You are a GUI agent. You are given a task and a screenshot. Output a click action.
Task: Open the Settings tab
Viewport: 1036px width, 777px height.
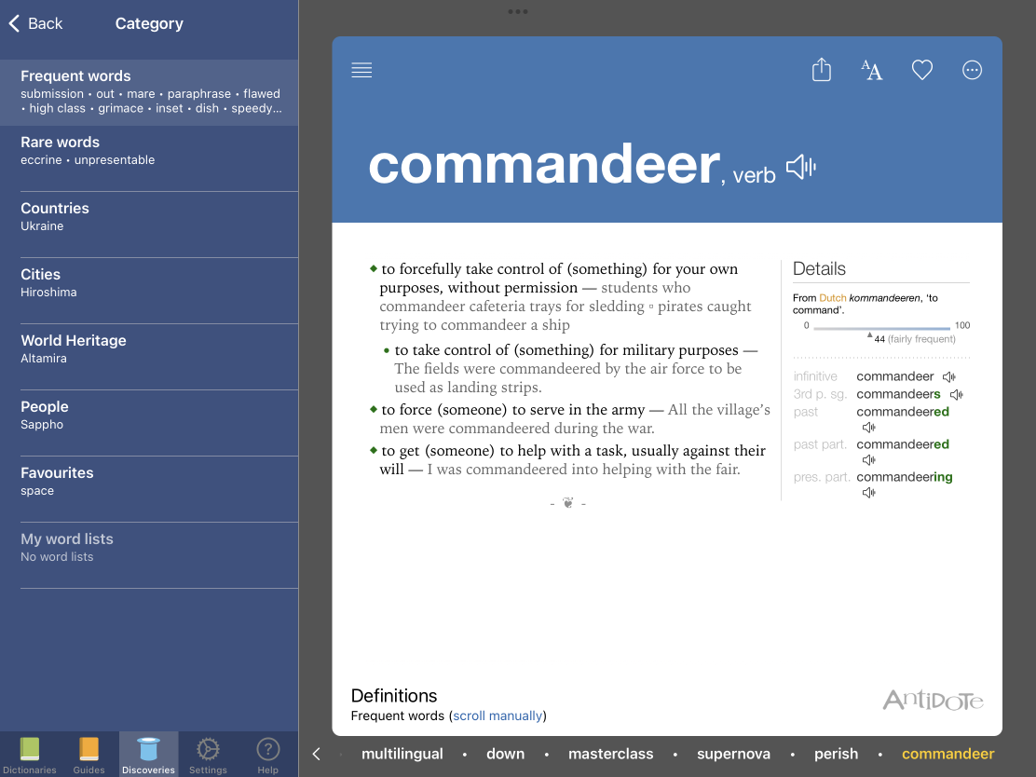coord(208,755)
